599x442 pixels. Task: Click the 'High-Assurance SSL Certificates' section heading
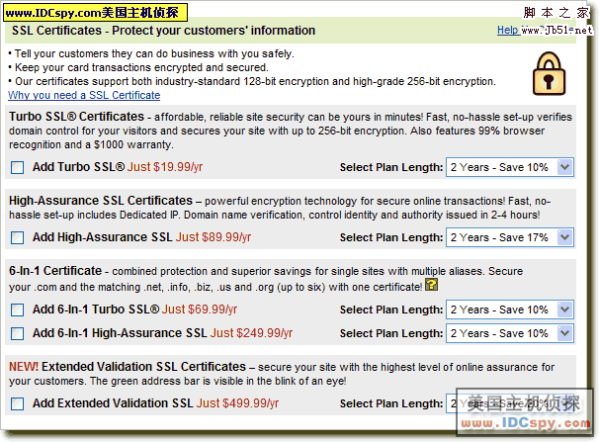coord(100,200)
